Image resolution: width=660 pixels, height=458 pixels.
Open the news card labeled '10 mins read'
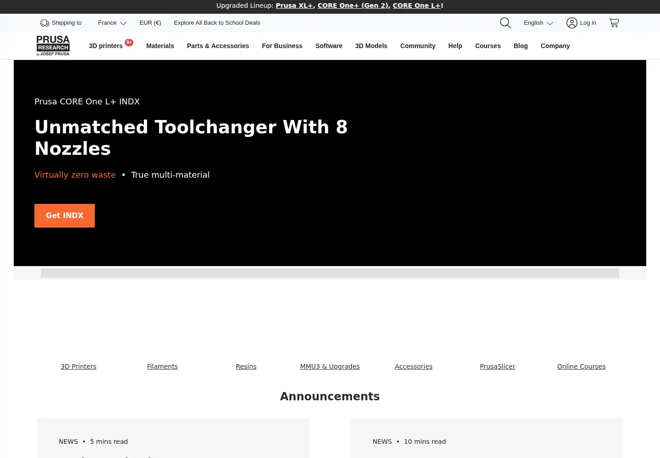487,438
